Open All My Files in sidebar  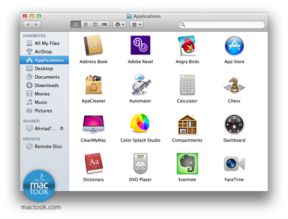pyautogui.click(x=44, y=43)
